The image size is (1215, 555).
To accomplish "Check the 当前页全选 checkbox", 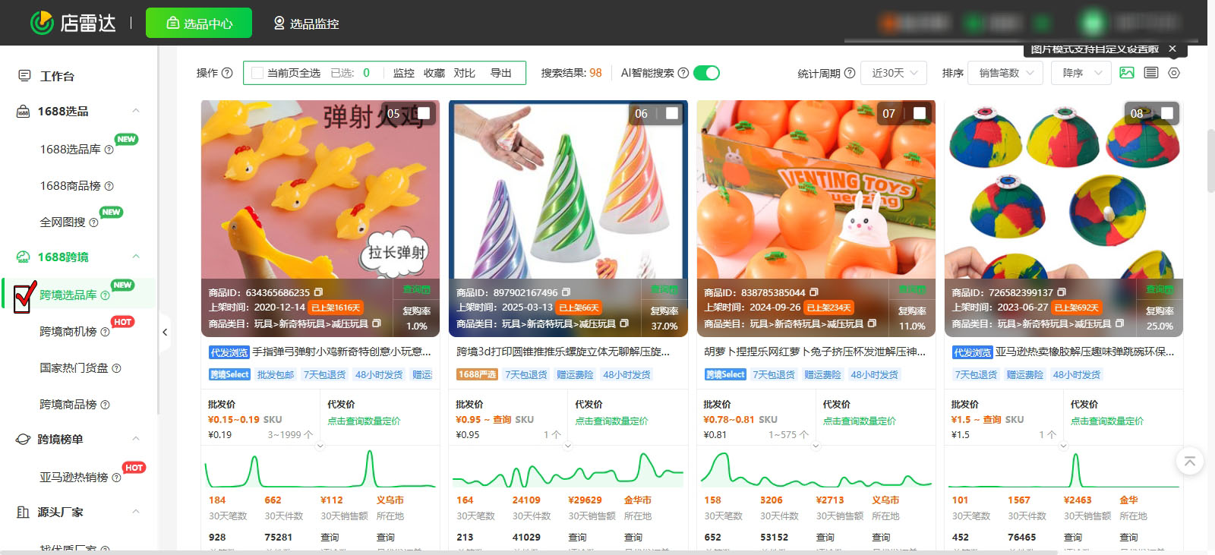I will point(257,73).
